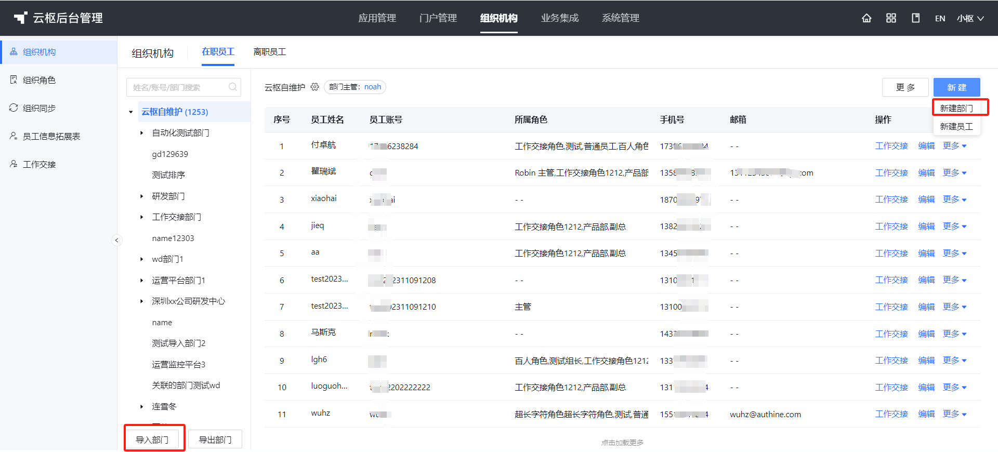The width and height of the screenshot is (998, 452).
Task: Collapse the department tree panel arrow
Action: [117, 240]
